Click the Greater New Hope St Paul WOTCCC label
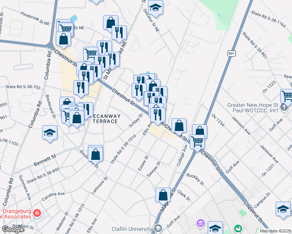292x234 pixels. pyautogui.click(x=253, y=108)
